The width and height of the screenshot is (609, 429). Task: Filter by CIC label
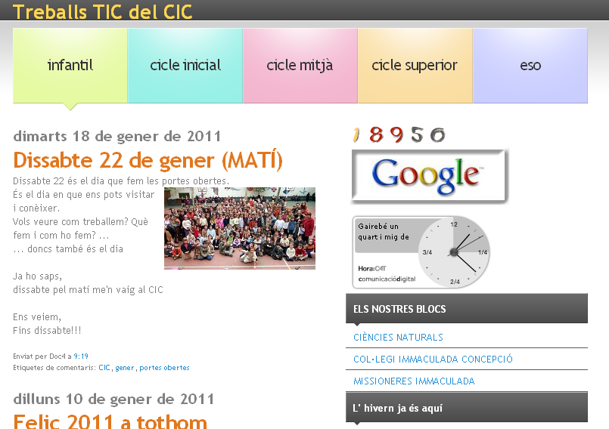point(104,368)
